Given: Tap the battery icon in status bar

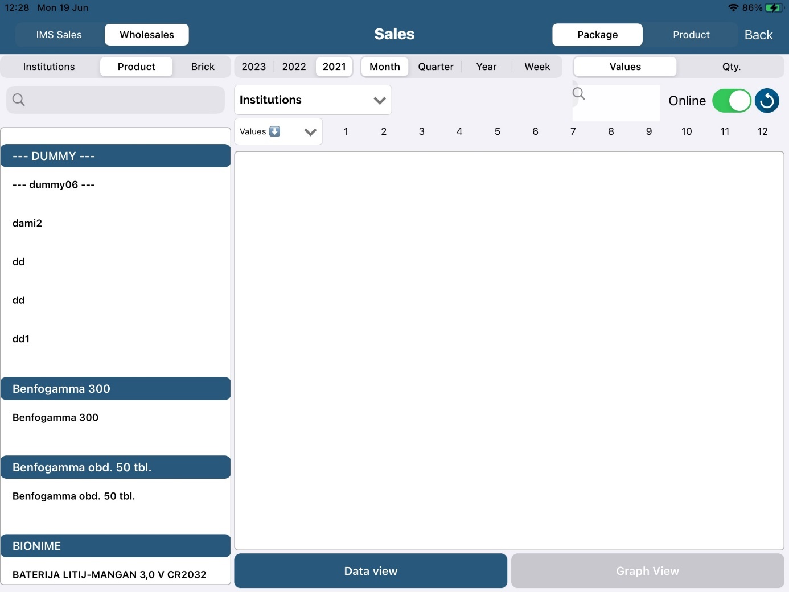Looking at the screenshot, I should 774,8.
